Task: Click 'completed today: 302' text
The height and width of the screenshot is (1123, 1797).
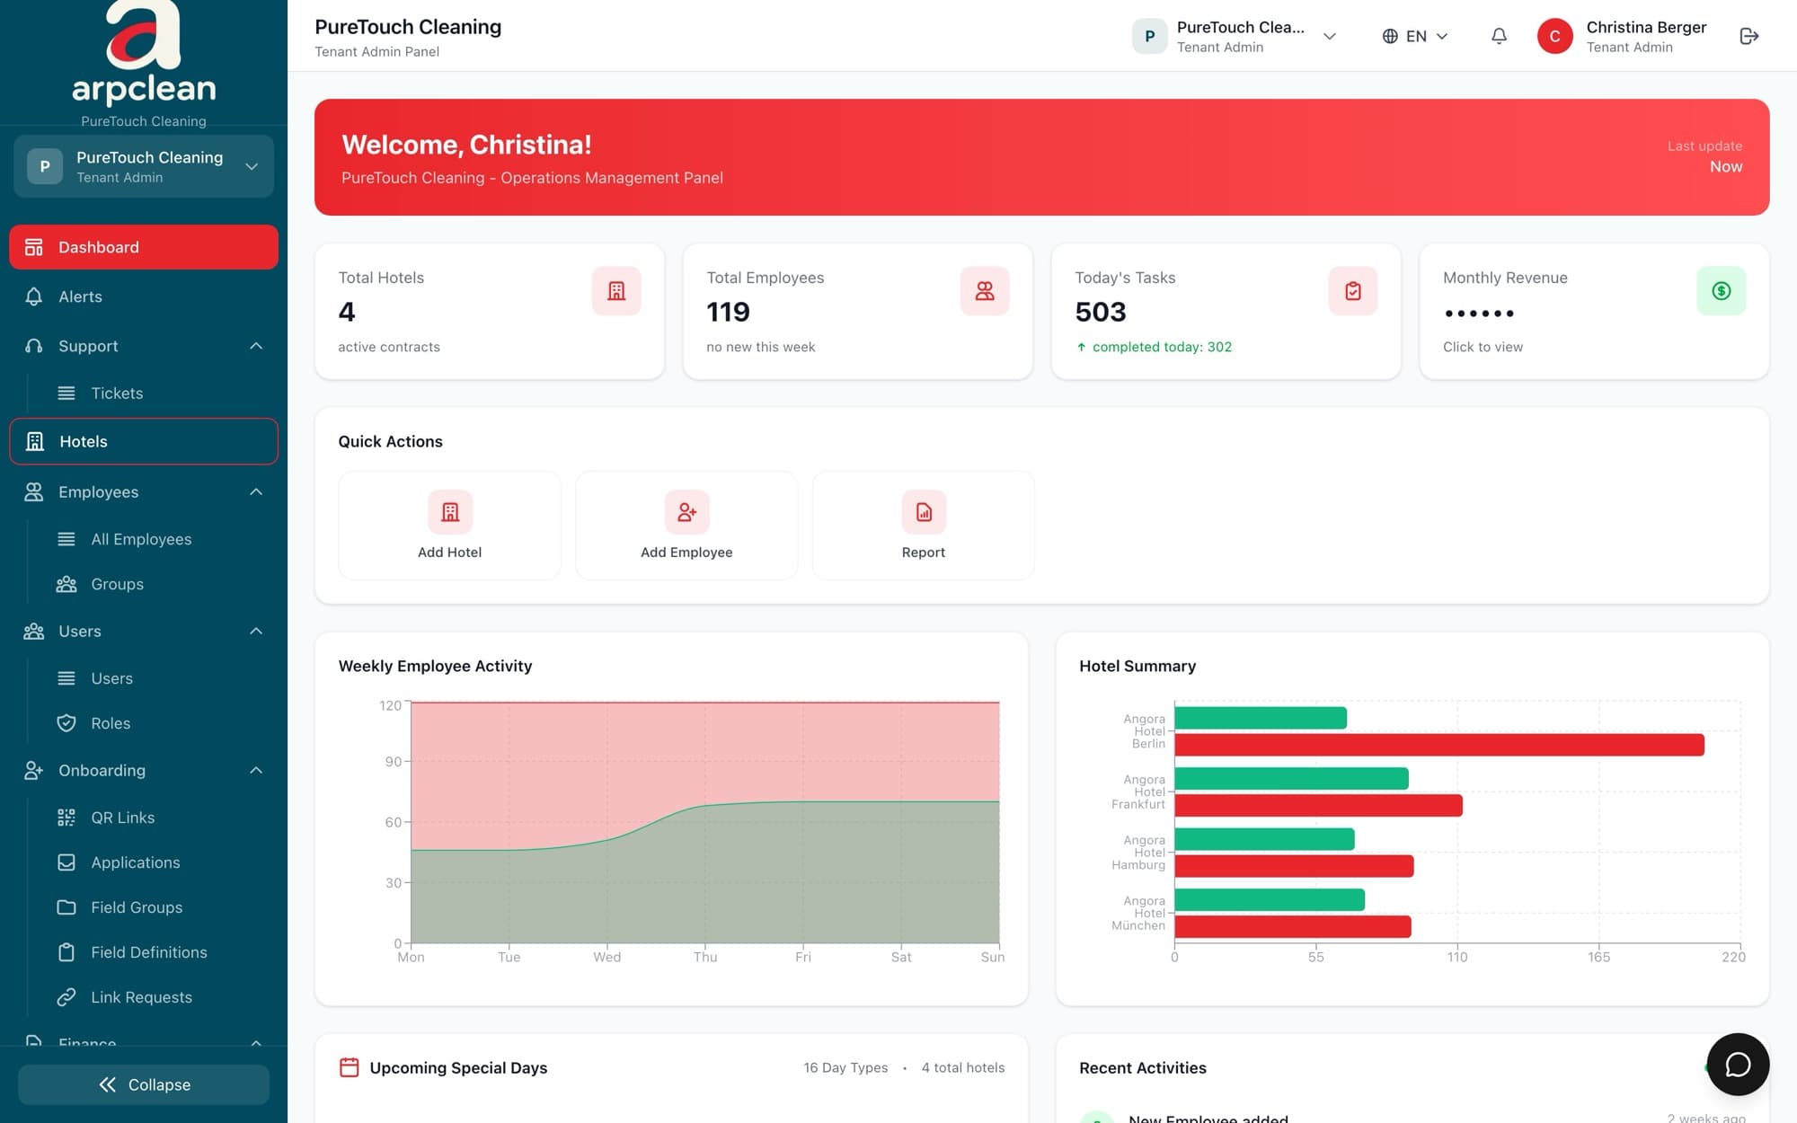Action: (x=1162, y=347)
